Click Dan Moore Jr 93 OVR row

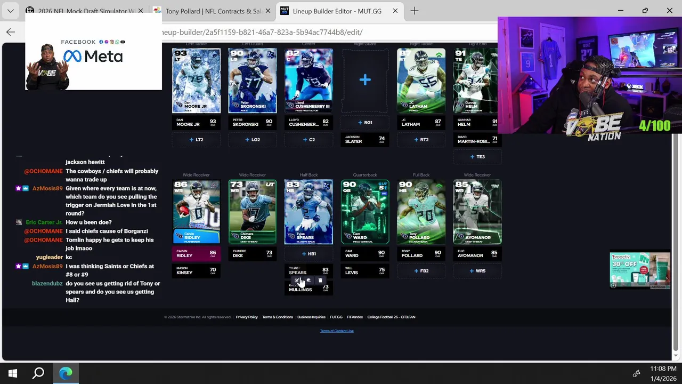(196, 123)
